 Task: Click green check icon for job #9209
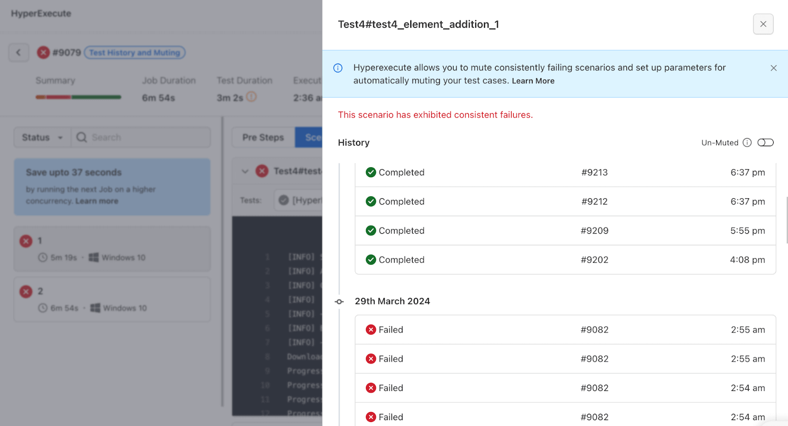pyautogui.click(x=371, y=230)
